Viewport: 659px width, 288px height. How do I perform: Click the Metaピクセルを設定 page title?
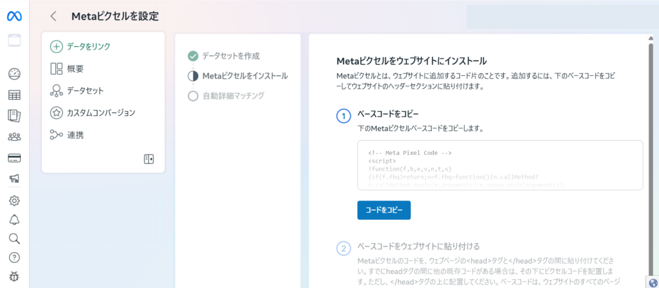click(x=115, y=16)
